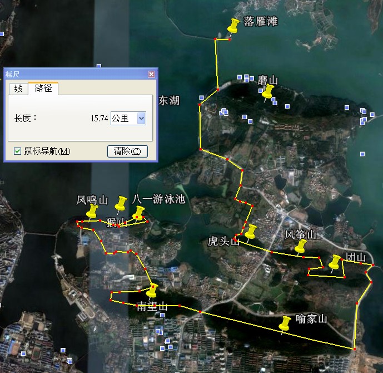Click the 磨山 yellow pushpin marker
This screenshot has width=383, height=373.
click(x=268, y=91)
